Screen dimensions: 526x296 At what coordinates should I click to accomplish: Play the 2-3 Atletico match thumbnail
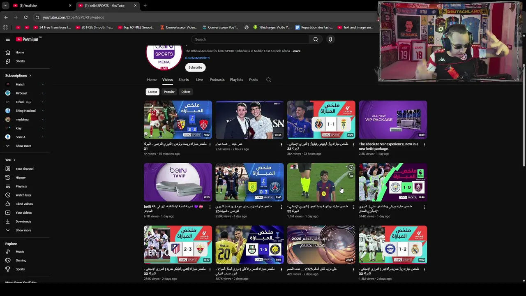coord(178,245)
